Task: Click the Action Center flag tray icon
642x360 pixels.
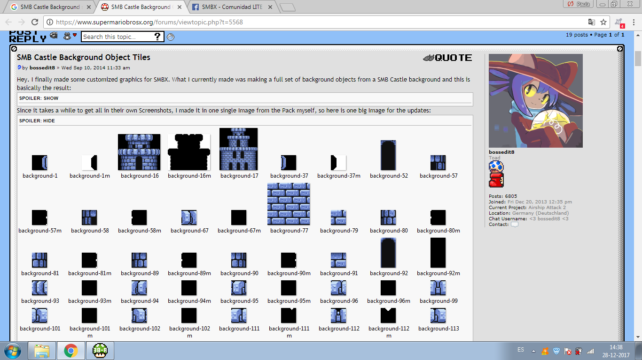Action: tap(568, 351)
